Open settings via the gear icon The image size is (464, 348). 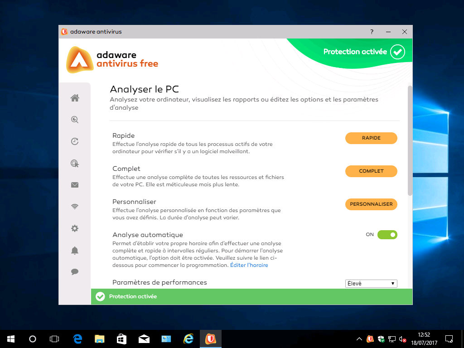point(75,228)
